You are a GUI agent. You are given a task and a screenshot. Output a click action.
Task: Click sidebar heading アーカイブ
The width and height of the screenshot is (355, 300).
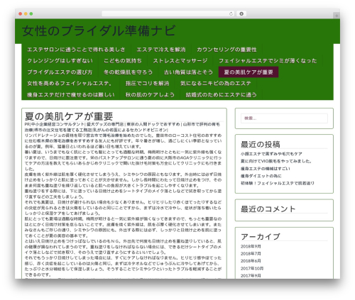261,236
